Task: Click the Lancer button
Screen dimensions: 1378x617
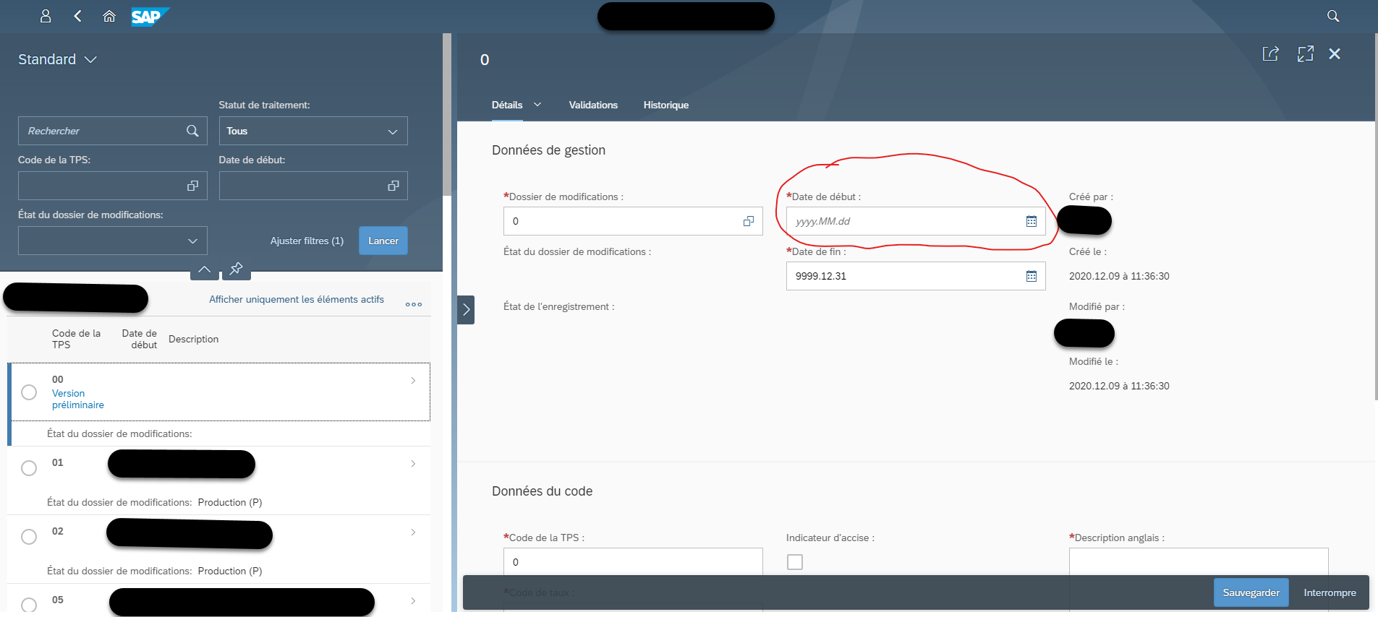Action: click(x=383, y=241)
